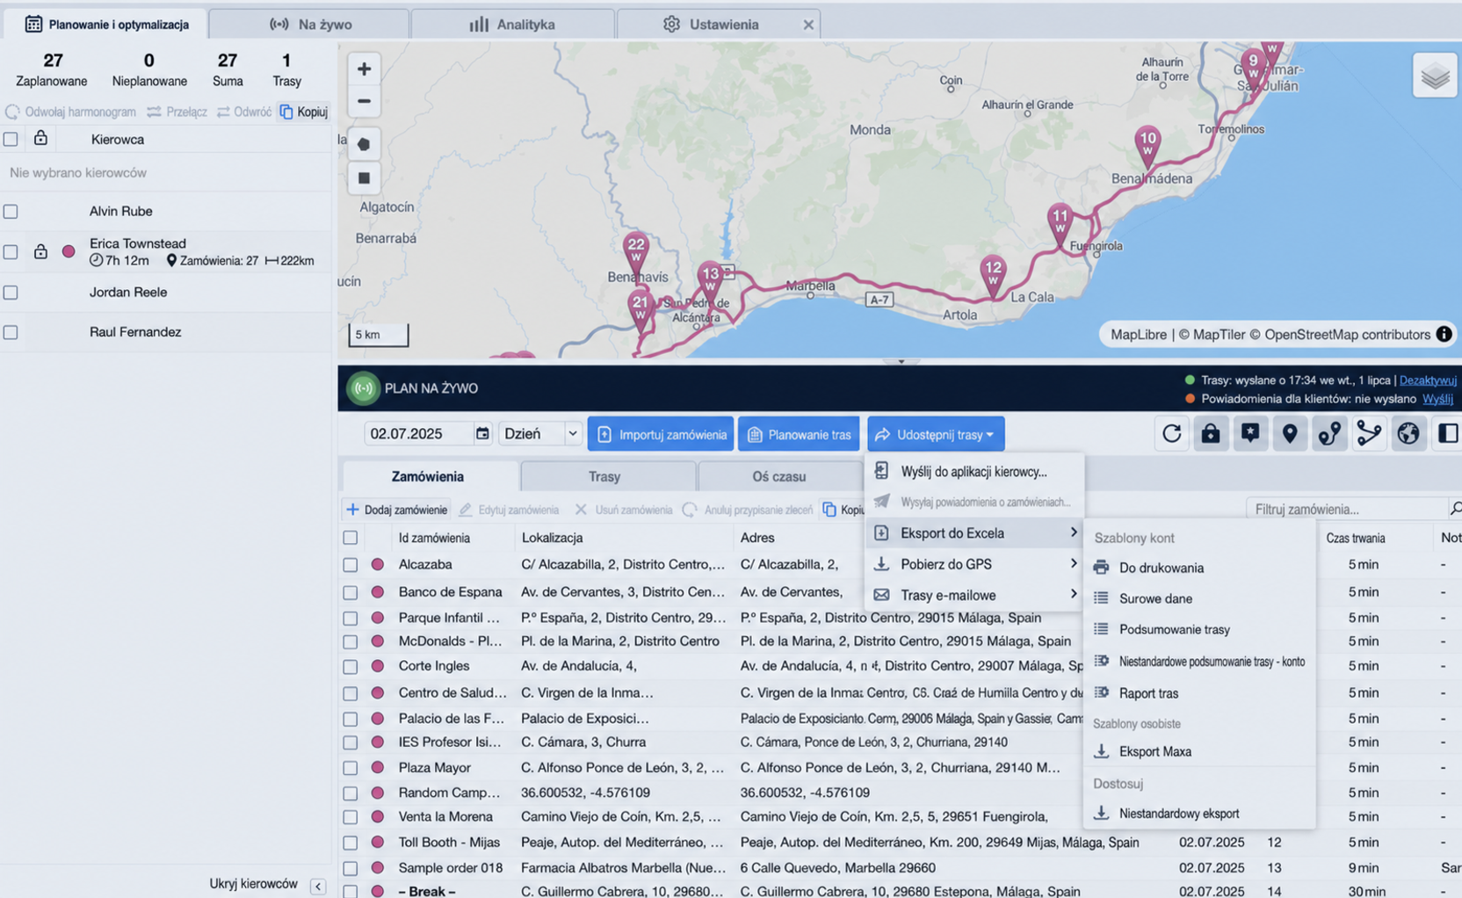This screenshot has height=898, width=1462.
Task: Tick the select-all drivers checkbox
Action: pyautogui.click(x=11, y=139)
